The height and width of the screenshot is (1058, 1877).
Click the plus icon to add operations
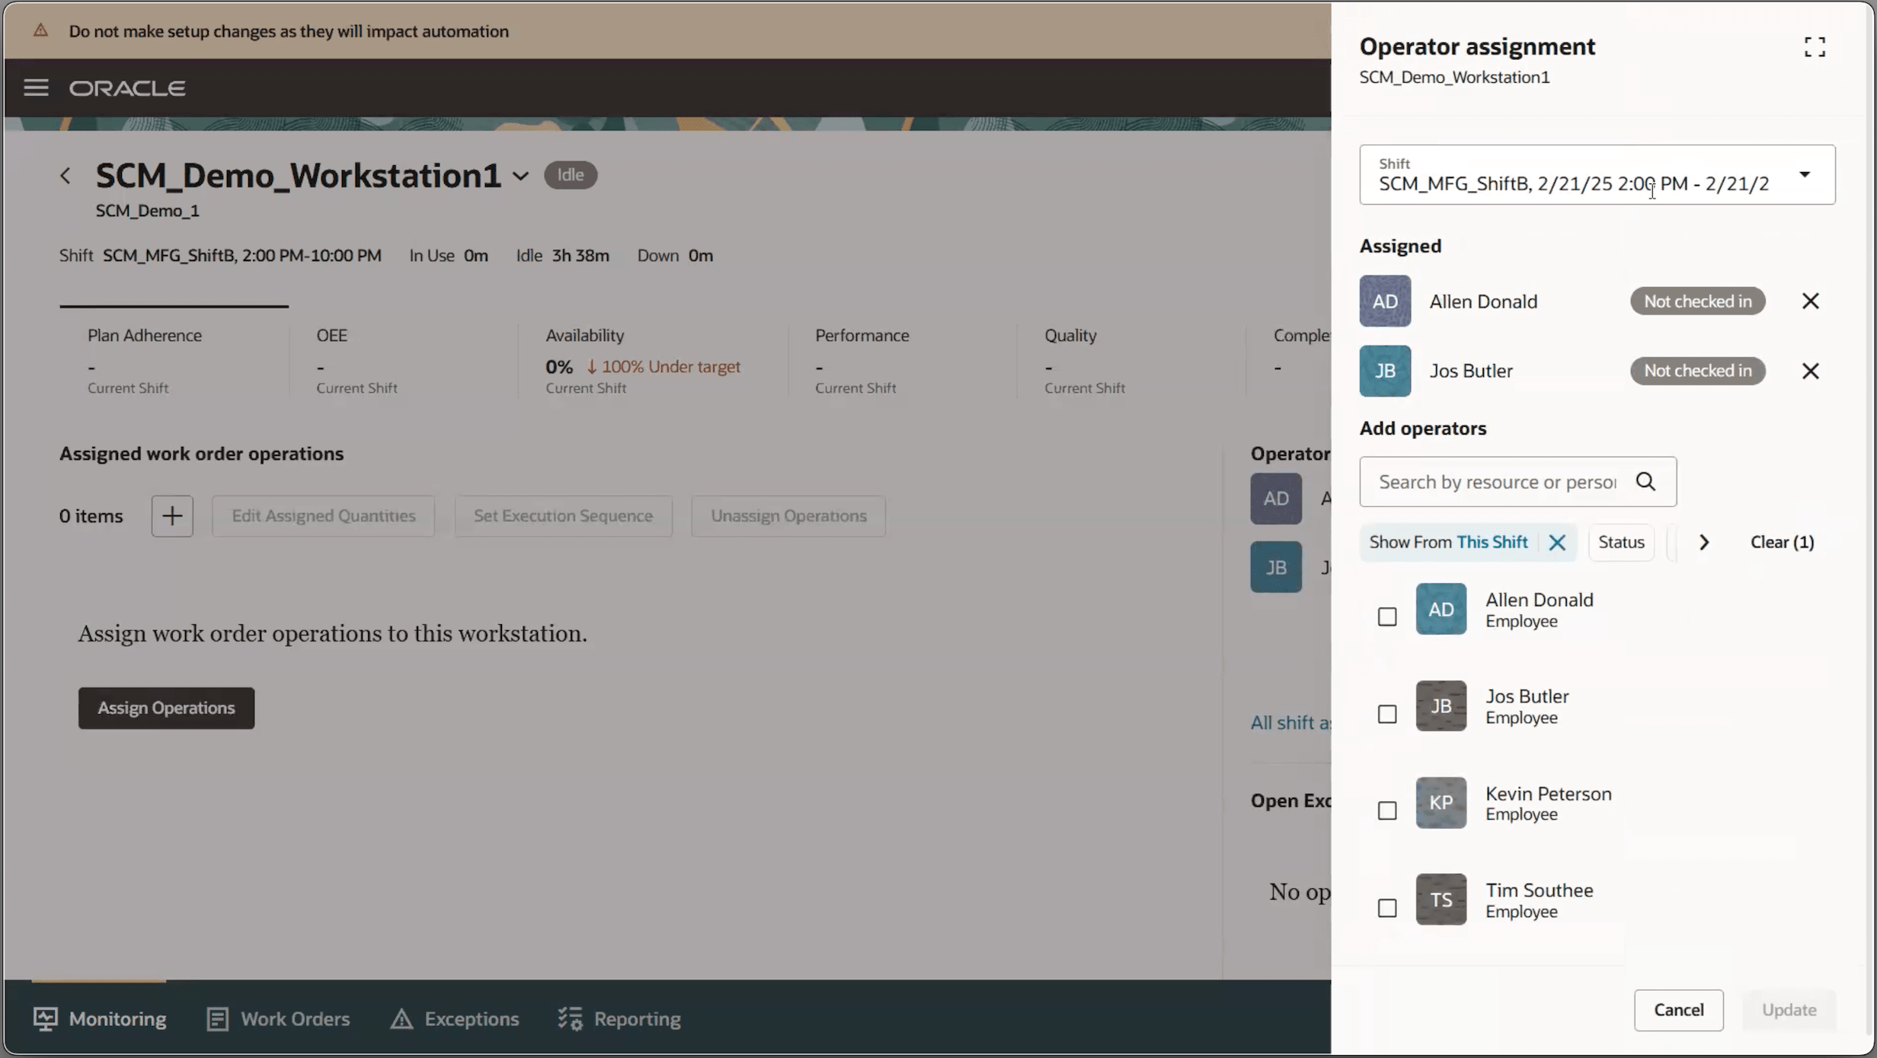(x=171, y=516)
